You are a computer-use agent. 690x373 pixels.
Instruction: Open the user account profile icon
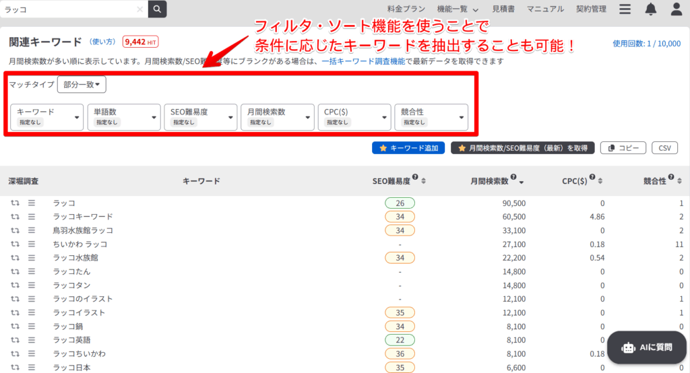tap(676, 9)
